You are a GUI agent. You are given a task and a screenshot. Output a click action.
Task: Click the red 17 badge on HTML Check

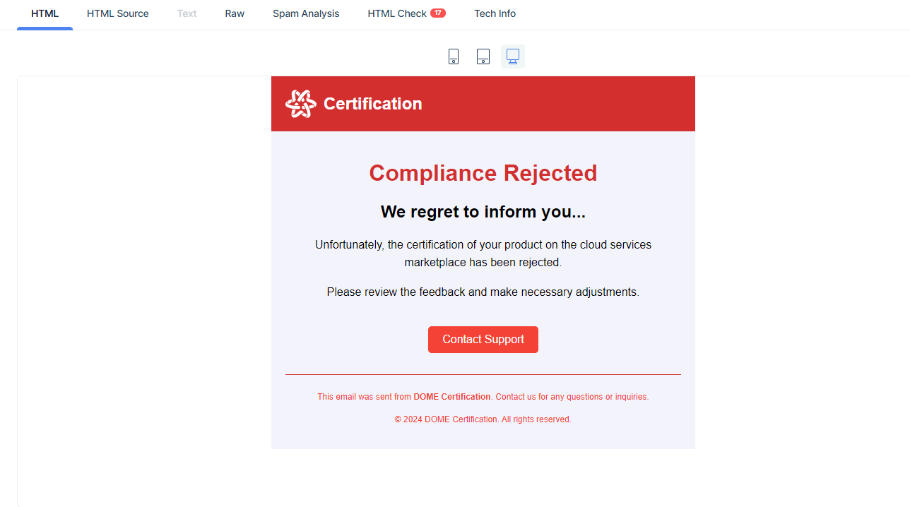(x=438, y=13)
